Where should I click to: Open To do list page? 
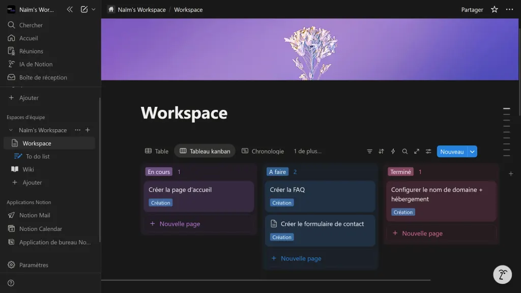tap(49, 156)
